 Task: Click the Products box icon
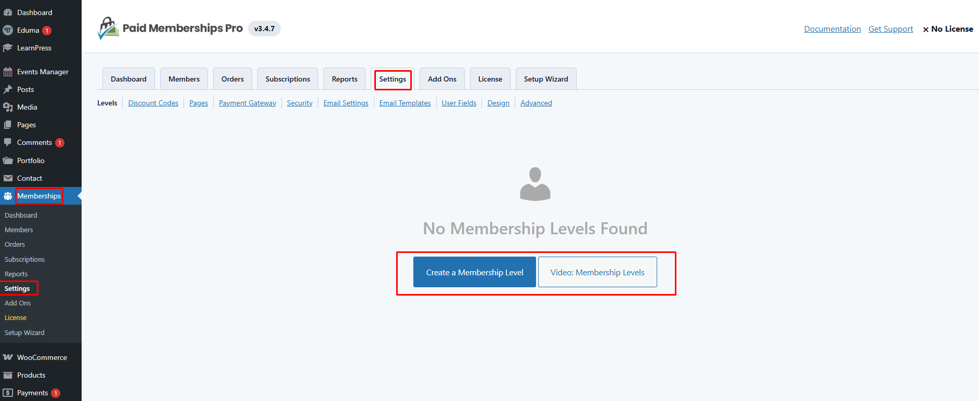8,375
